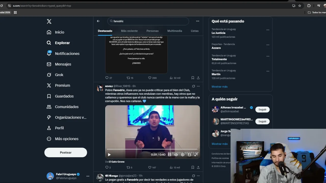This screenshot has width=326, height=183.
Task: Go back with the left arrow
Action: (98, 21)
